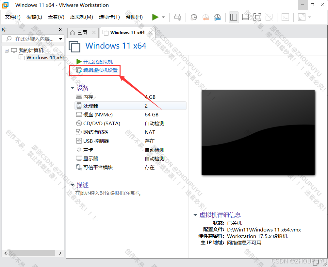Close the Windows 11 x64 tab
328x267 pixels.
coord(151,33)
